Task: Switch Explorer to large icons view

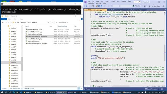Action: coord(81,89)
